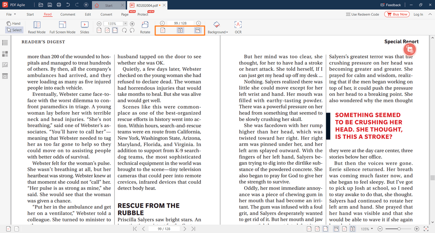This screenshot has height=233, width=435.
Task: Select the Hand tool
Action: click(x=14, y=23)
